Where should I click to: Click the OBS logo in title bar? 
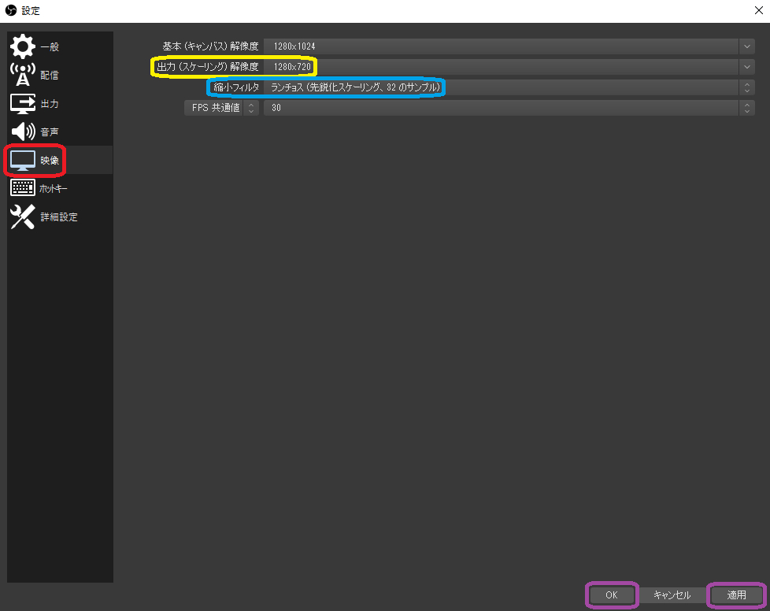coord(10,10)
